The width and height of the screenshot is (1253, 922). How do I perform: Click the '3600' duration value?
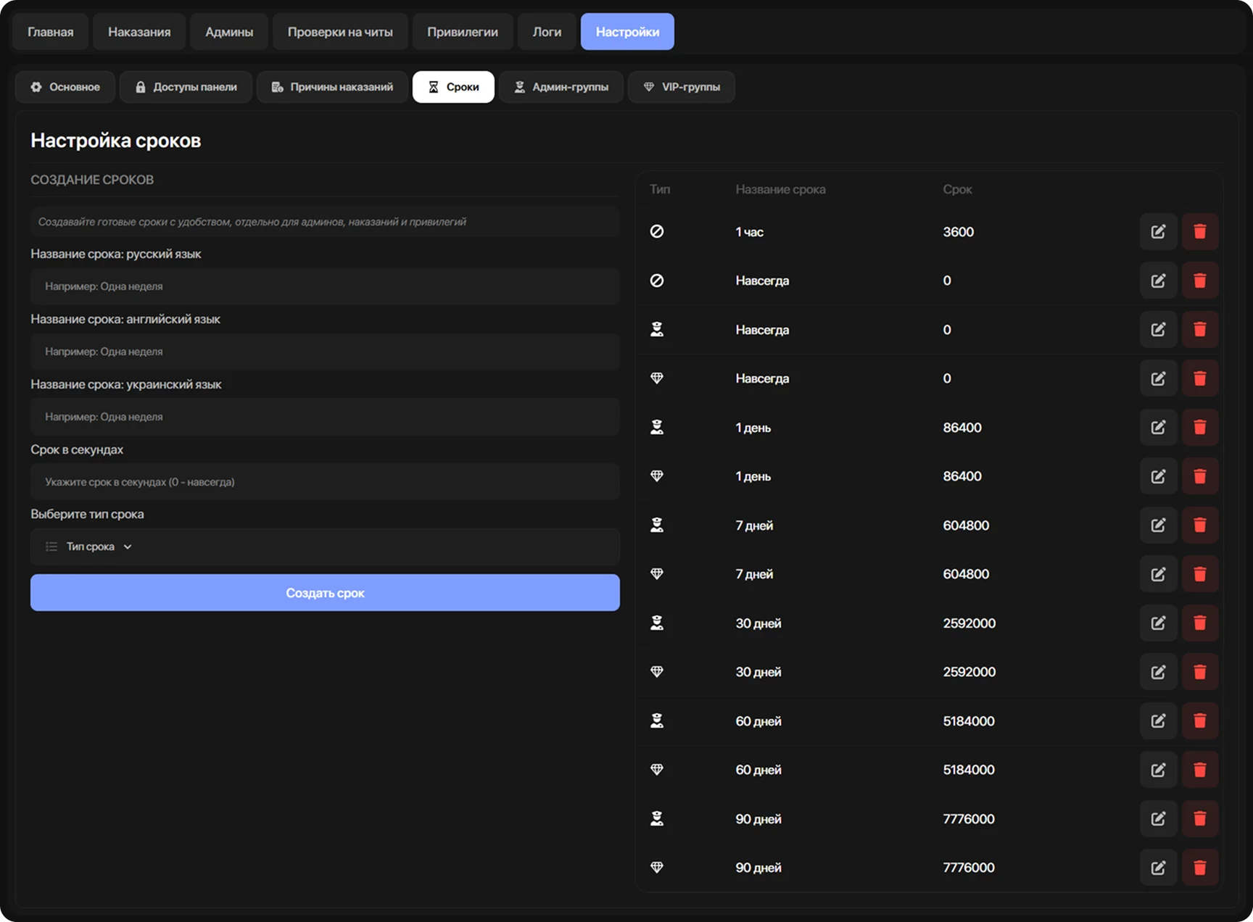(959, 232)
